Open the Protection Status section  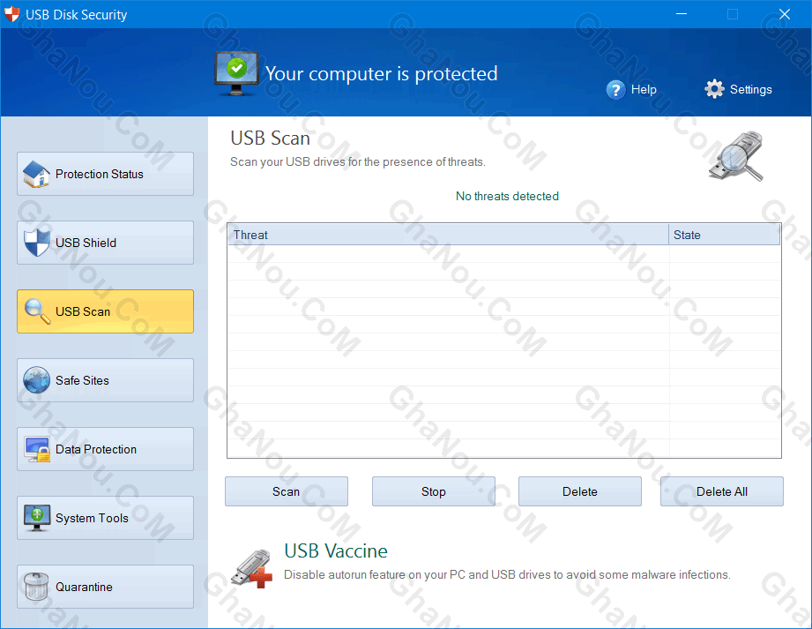tap(105, 174)
